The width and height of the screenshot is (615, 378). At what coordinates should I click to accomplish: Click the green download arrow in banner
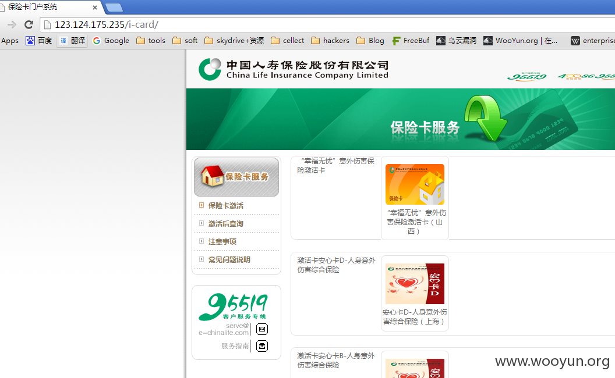(x=486, y=118)
